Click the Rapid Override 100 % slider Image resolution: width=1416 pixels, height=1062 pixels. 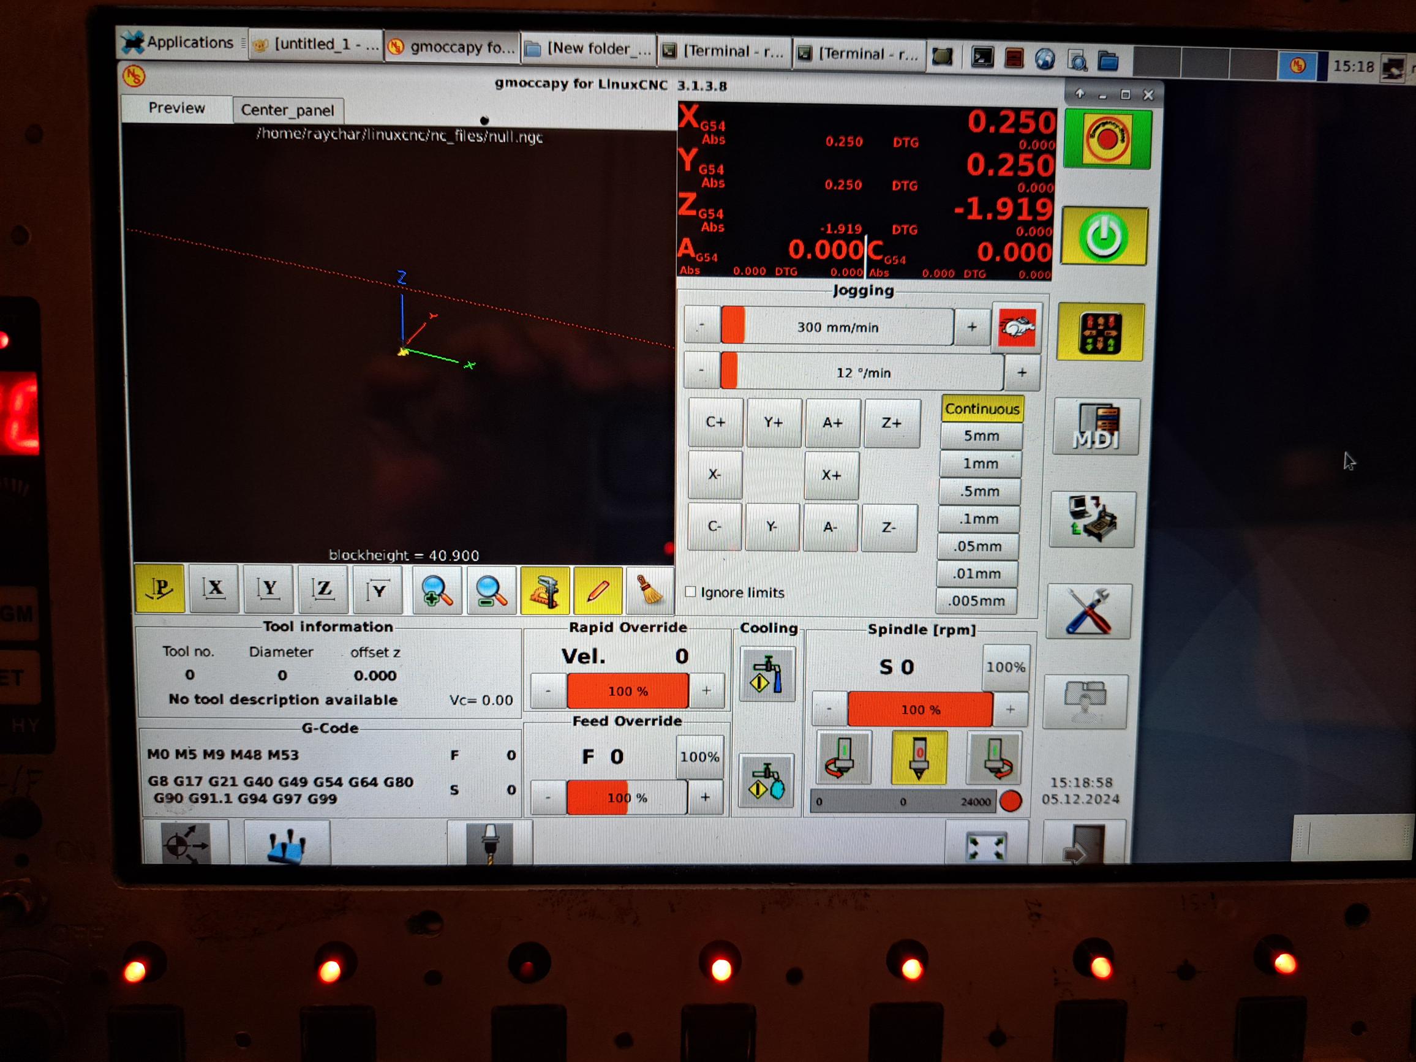coord(628,691)
